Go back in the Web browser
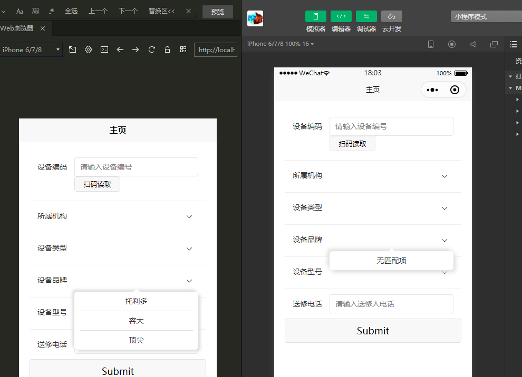The width and height of the screenshot is (522, 377). [120, 49]
